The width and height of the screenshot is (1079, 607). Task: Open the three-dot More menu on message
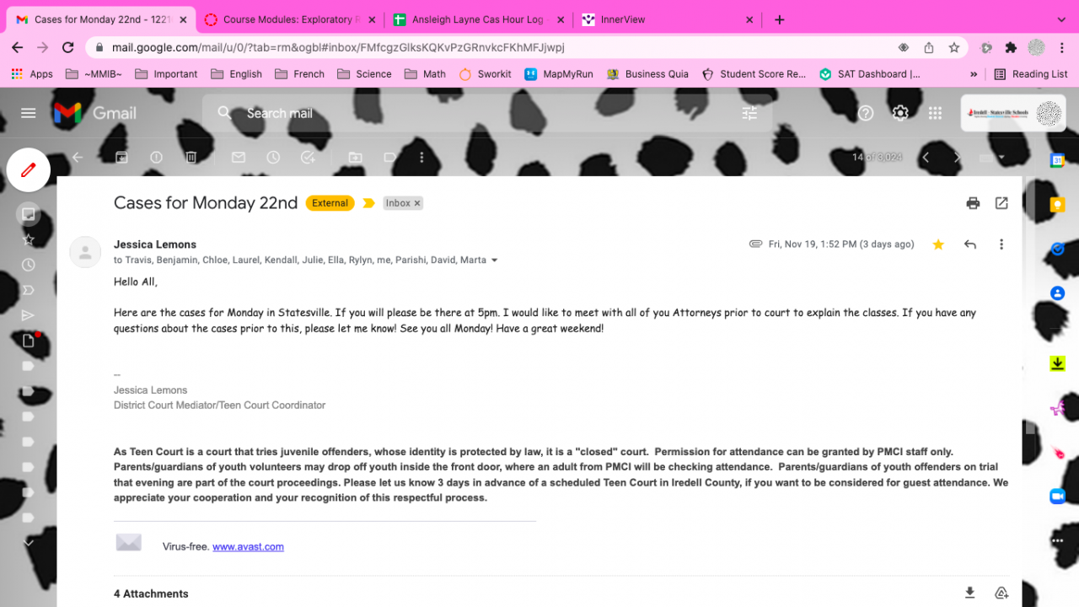(1001, 244)
